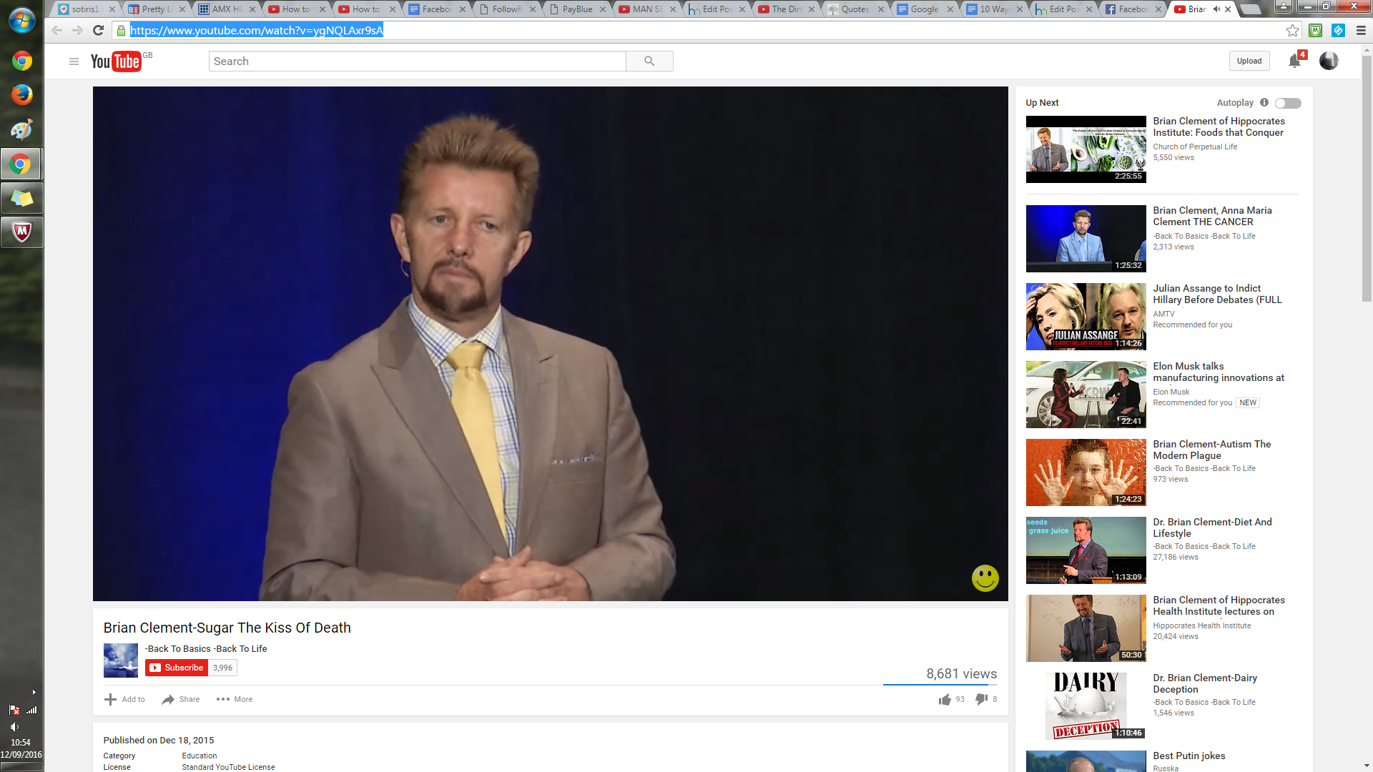Bookmark page with star icon
Screen dimensions: 1373x772
(1292, 30)
